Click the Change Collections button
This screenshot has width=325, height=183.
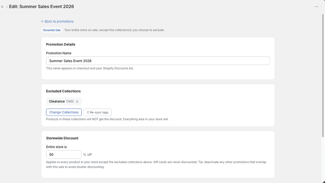click(64, 112)
